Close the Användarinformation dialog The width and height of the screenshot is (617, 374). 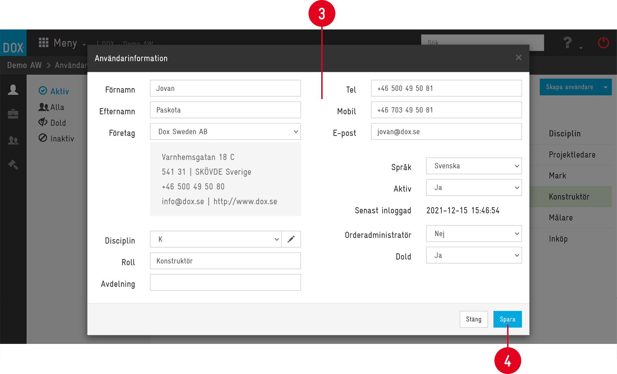pos(519,58)
